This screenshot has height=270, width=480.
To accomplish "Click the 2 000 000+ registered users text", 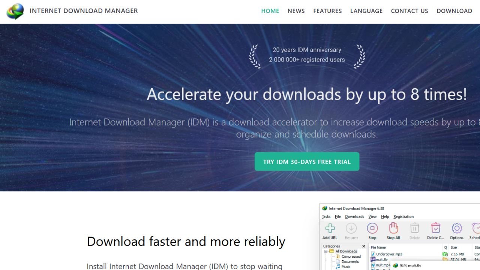I will [307, 60].
